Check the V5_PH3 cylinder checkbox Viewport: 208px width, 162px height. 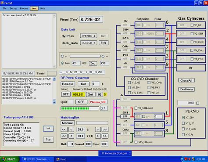192,59
